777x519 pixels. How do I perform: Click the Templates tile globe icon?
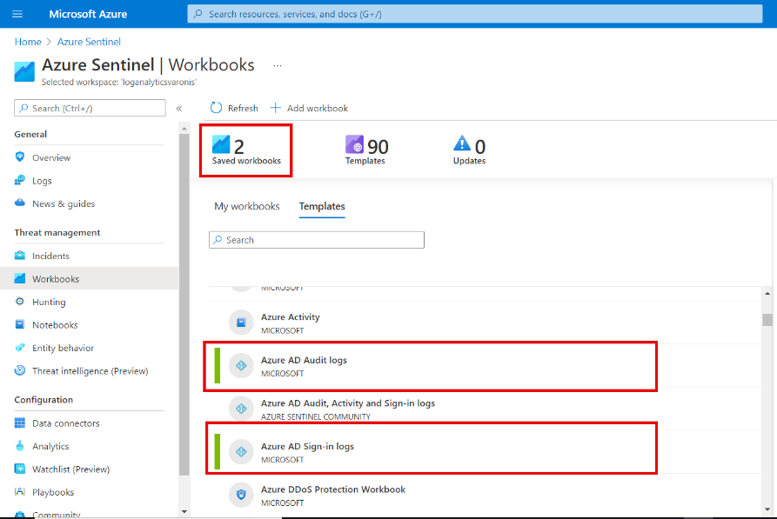coord(354,144)
